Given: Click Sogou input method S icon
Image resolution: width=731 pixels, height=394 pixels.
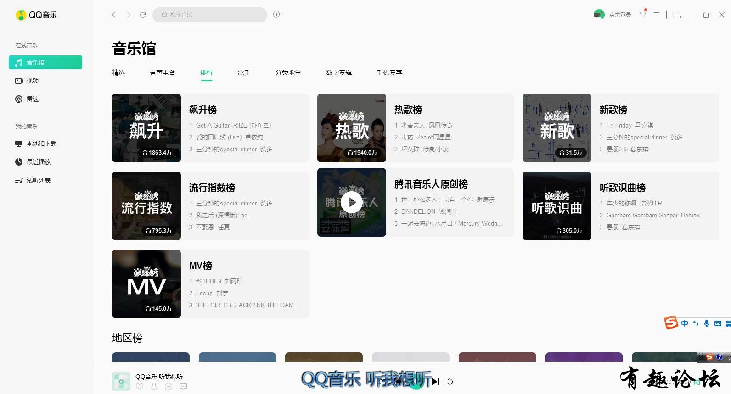Looking at the screenshot, I should coord(671,322).
